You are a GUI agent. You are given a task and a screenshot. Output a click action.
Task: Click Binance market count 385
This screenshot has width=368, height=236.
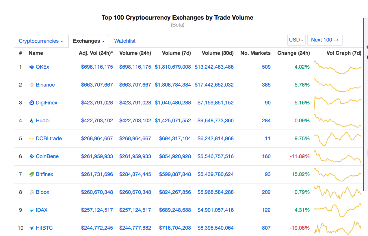(266, 85)
